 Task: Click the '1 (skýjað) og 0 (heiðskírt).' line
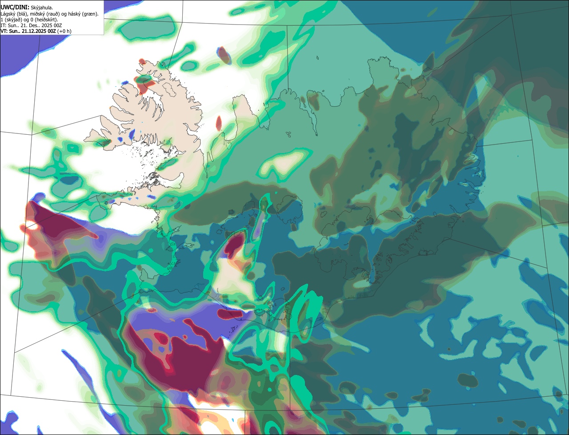(29, 19)
